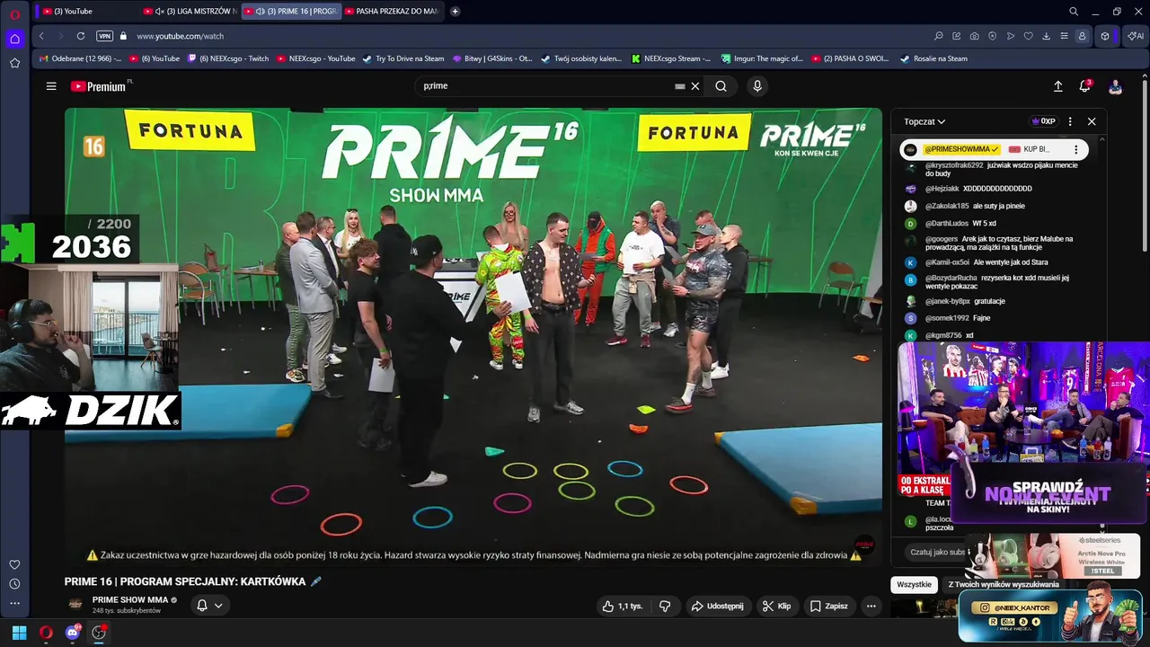Open Opera sidebar more options dots
Image resolution: width=1150 pixels, height=647 pixels.
click(14, 603)
